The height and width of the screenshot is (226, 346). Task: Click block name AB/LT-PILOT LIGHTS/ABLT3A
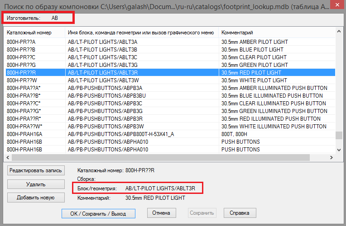tap(102, 42)
